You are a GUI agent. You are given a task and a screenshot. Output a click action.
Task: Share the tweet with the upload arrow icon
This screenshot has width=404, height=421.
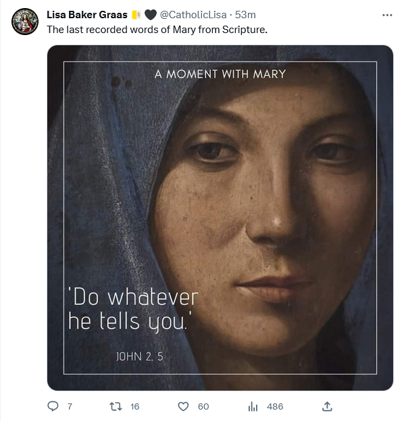click(327, 406)
